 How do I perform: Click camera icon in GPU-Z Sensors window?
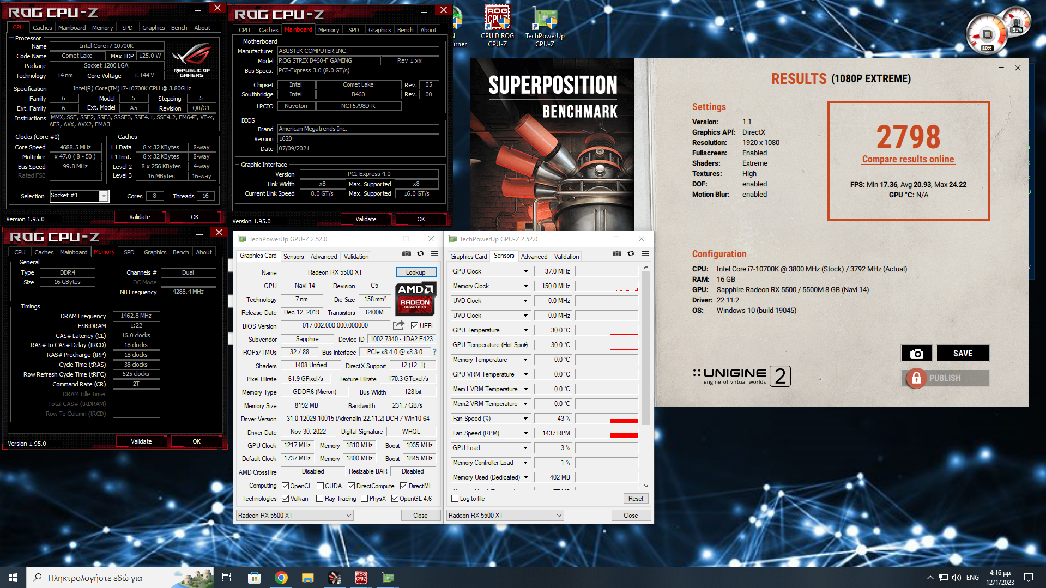pos(616,253)
